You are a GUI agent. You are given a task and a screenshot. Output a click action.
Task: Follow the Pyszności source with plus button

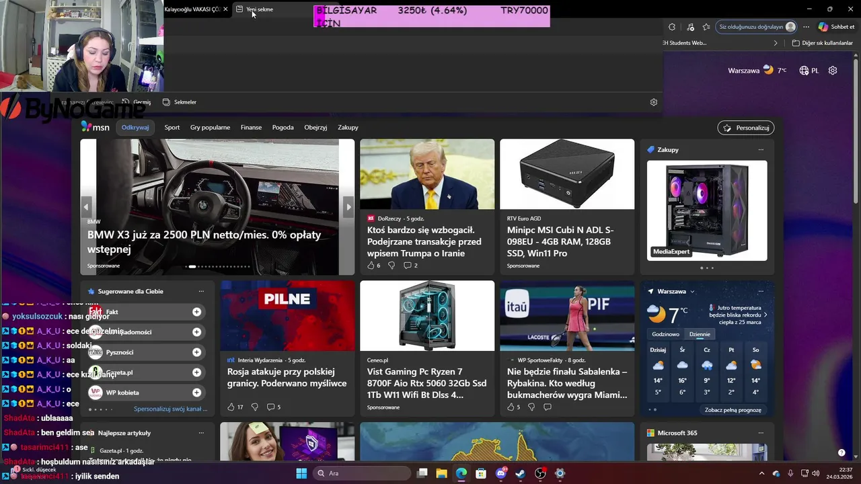tap(196, 352)
